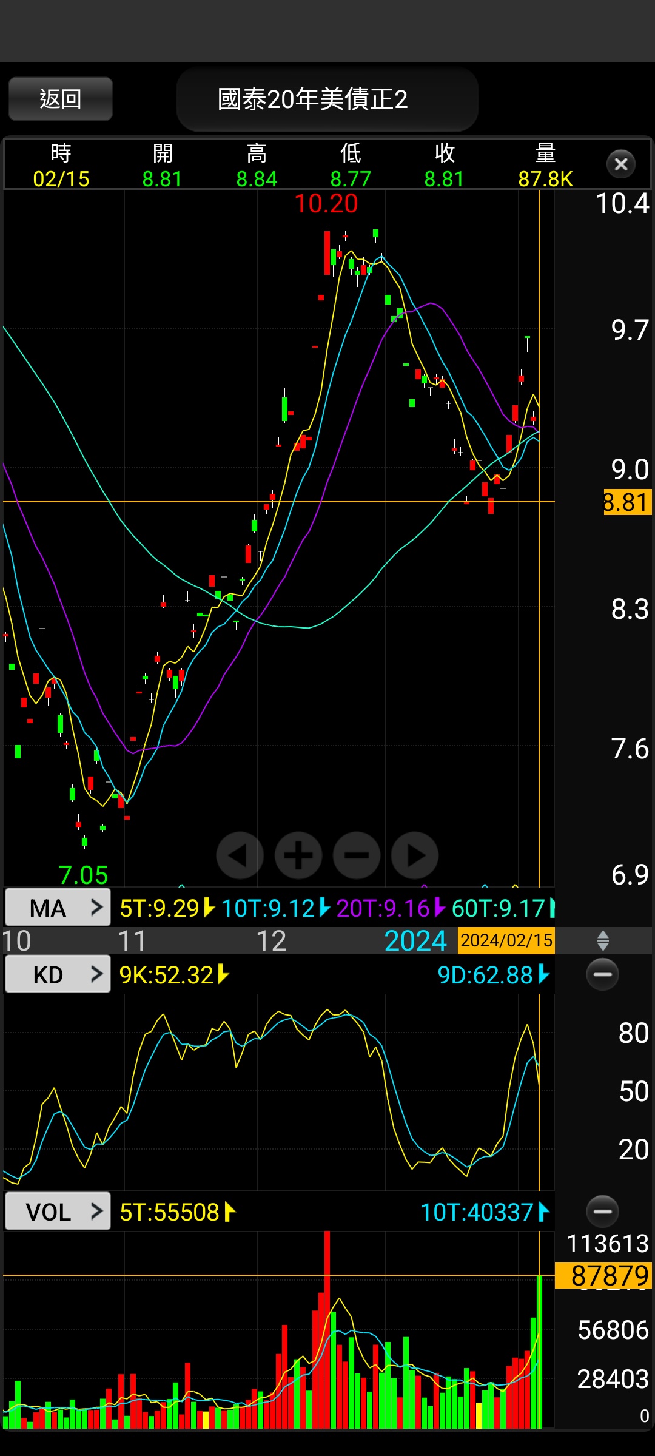Viewport: 655px width, 1456px height.
Task: Open the VOL indicator selector
Action: (58, 1212)
